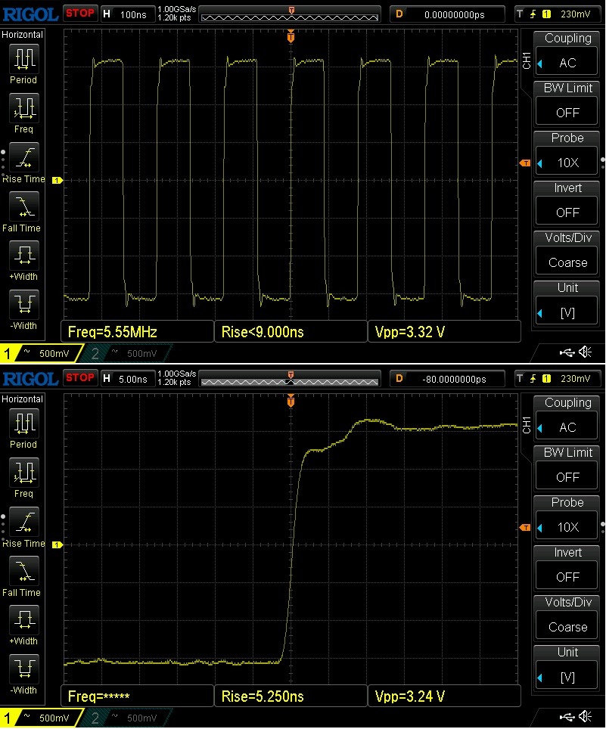Click the H 5.00ns timebase readout
The image size is (606, 729).
(127, 378)
